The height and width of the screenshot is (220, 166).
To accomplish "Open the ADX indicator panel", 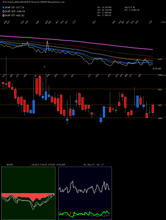I will (x=85, y=193).
